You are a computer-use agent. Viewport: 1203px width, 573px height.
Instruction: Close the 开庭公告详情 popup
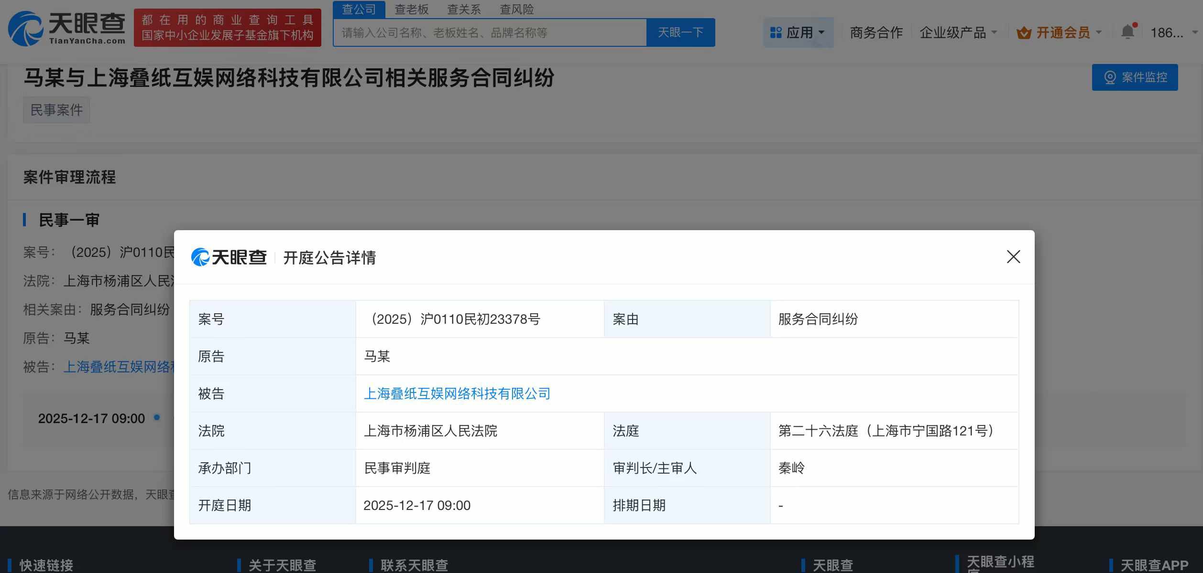(x=1013, y=257)
